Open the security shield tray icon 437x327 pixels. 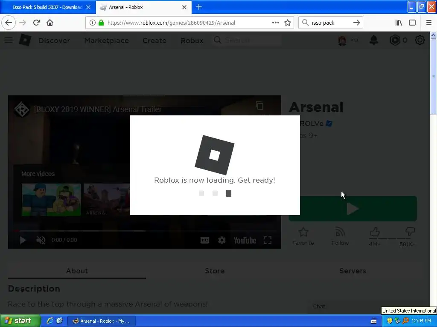click(x=390, y=321)
